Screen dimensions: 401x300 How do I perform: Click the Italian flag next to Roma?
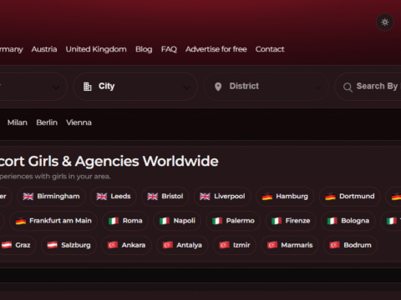[114, 221]
